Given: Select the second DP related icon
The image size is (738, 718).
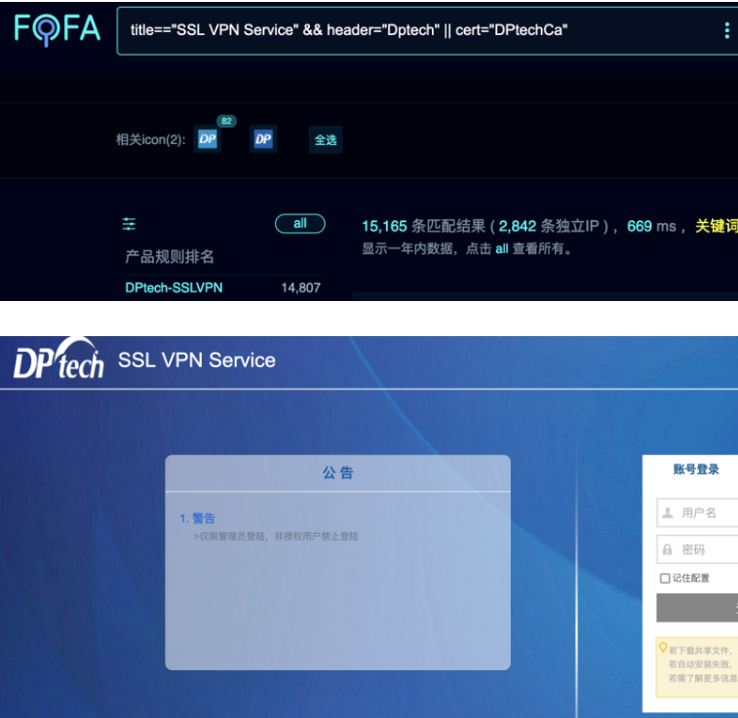Looking at the screenshot, I should tap(263, 139).
